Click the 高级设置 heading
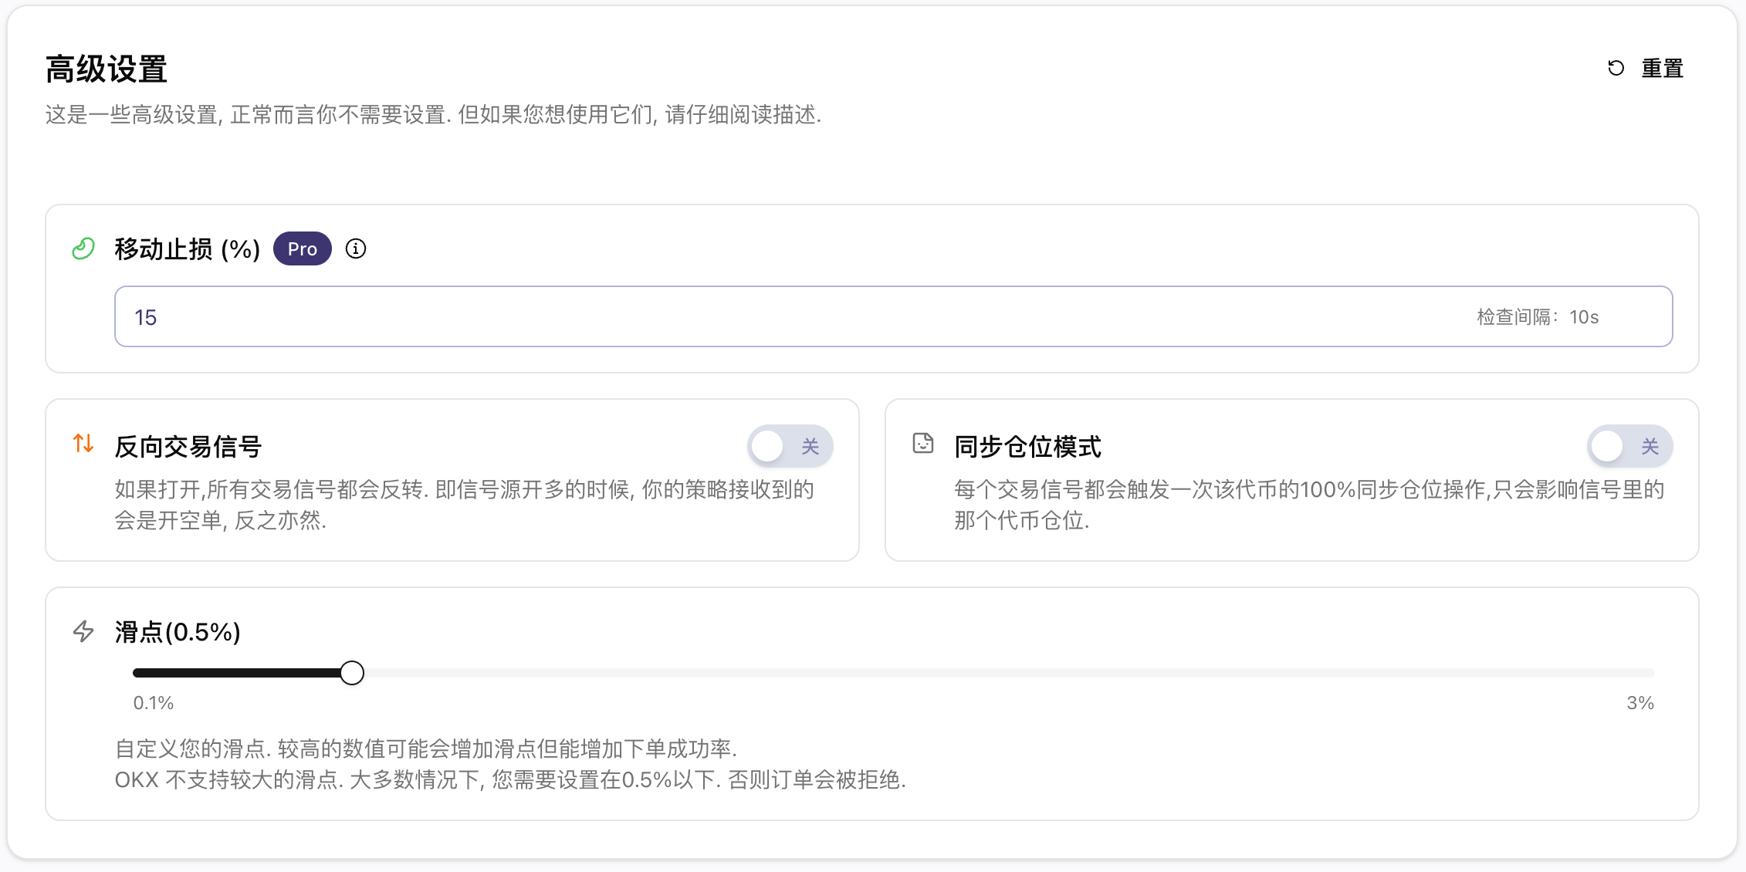1746x872 pixels. [105, 69]
